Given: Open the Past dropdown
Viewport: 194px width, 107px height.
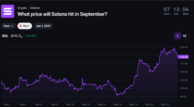Looking at the screenshot, I should coord(8,26).
